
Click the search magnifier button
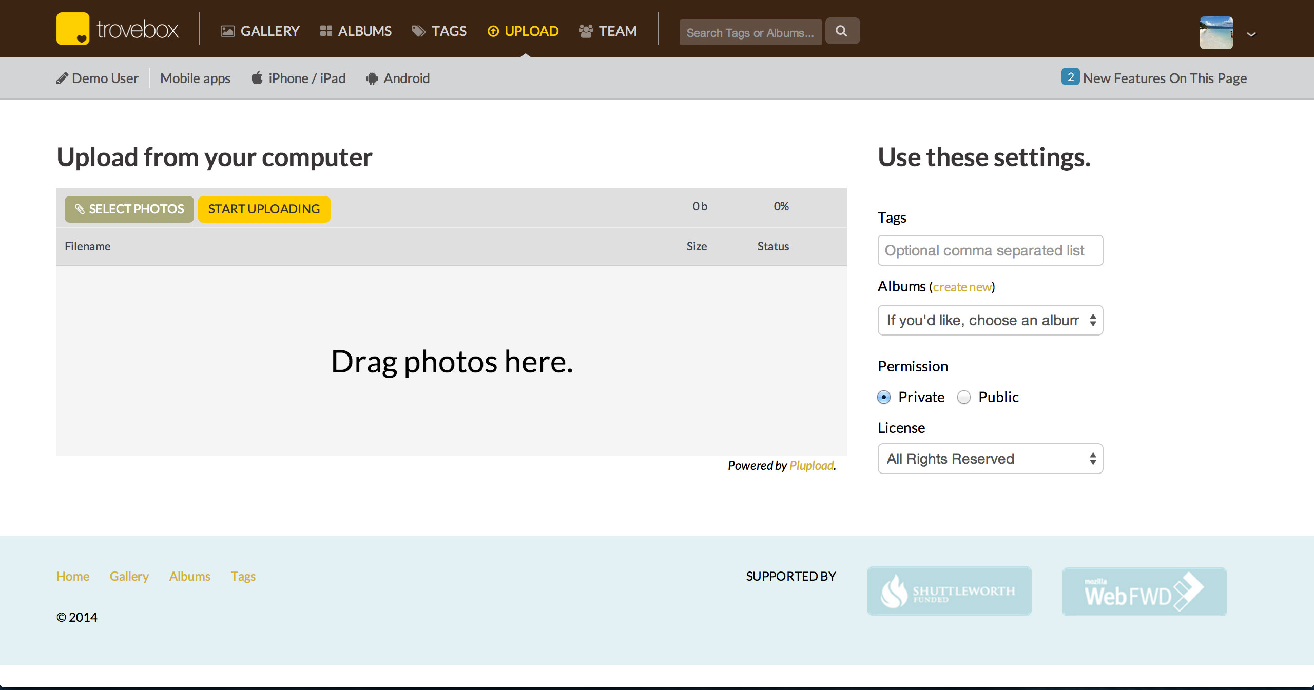(x=842, y=31)
